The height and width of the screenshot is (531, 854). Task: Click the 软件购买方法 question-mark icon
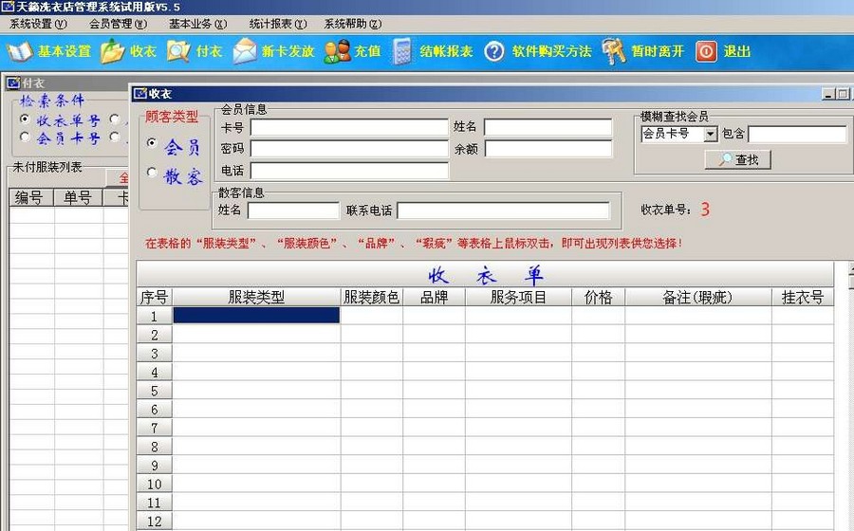(494, 52)
